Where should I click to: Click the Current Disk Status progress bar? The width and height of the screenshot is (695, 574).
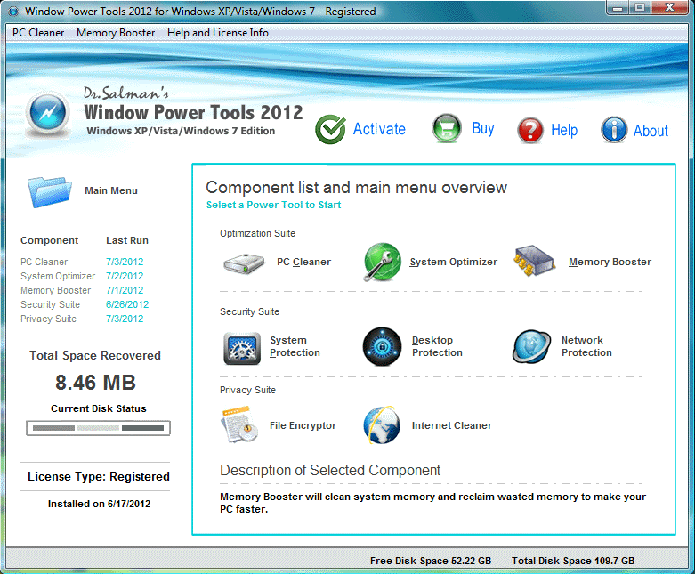click(x=99, y=428)
